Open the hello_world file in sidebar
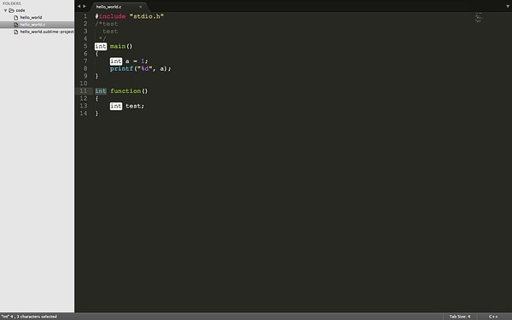The image size is (512, 320). pyautogui.click(x=31, y=18)
